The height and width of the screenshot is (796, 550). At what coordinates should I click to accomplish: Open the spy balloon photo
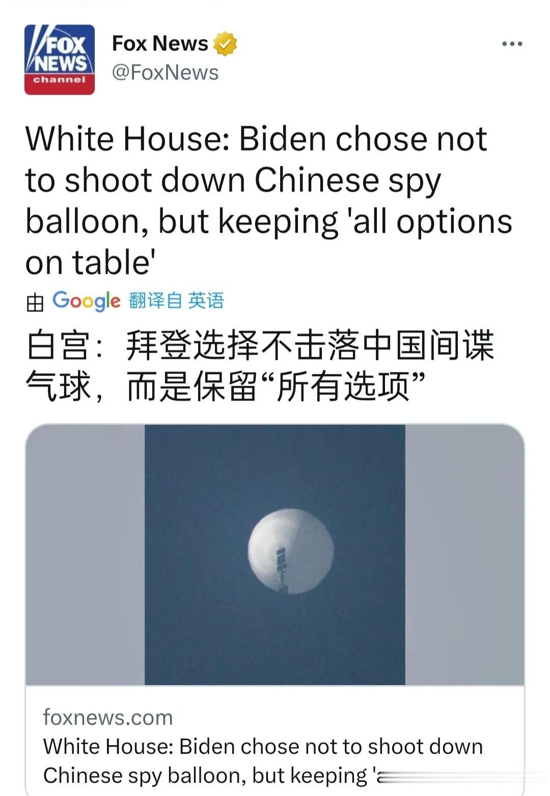(275, 555)
